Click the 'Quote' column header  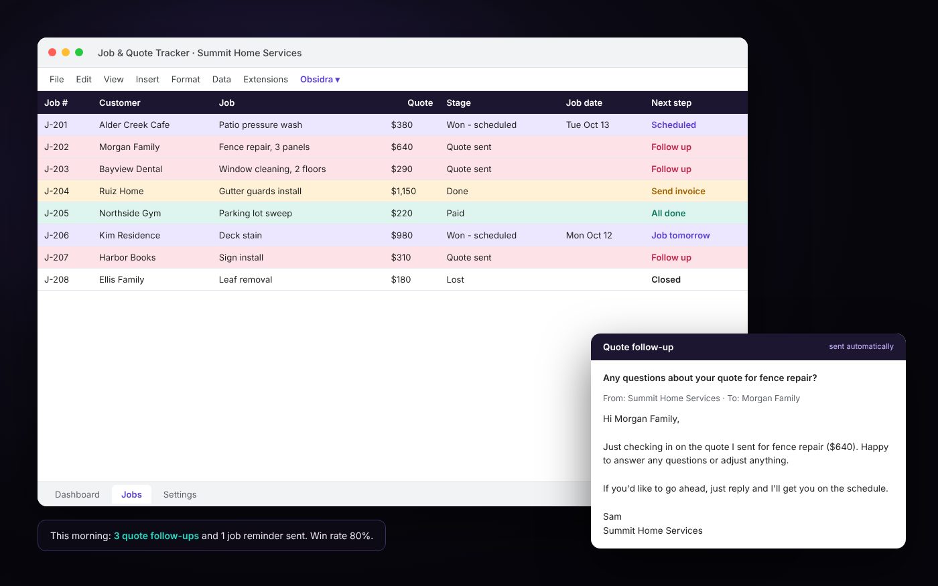coord(420,102)
